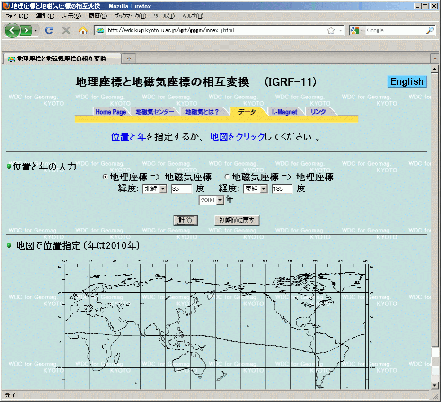
Task: Open the 地磁気とは？ navigation tab
Action: pyautogui.click(x=202, y=112)
